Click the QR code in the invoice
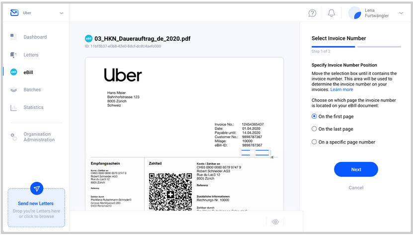The height and width of the screenshot is (235, 413). 170,192
